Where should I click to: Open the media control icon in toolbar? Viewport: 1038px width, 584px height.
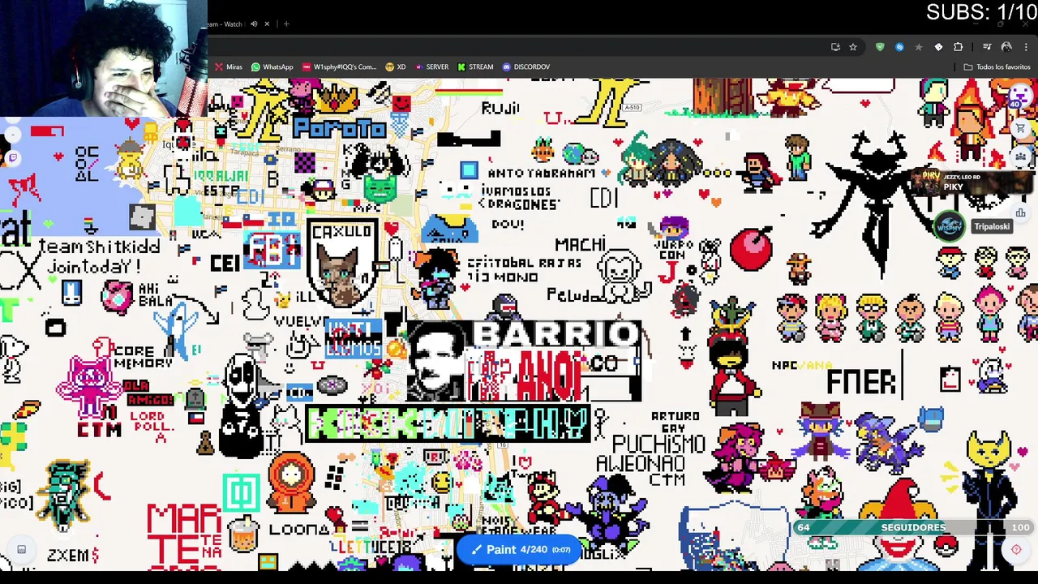tap(987, 47)
